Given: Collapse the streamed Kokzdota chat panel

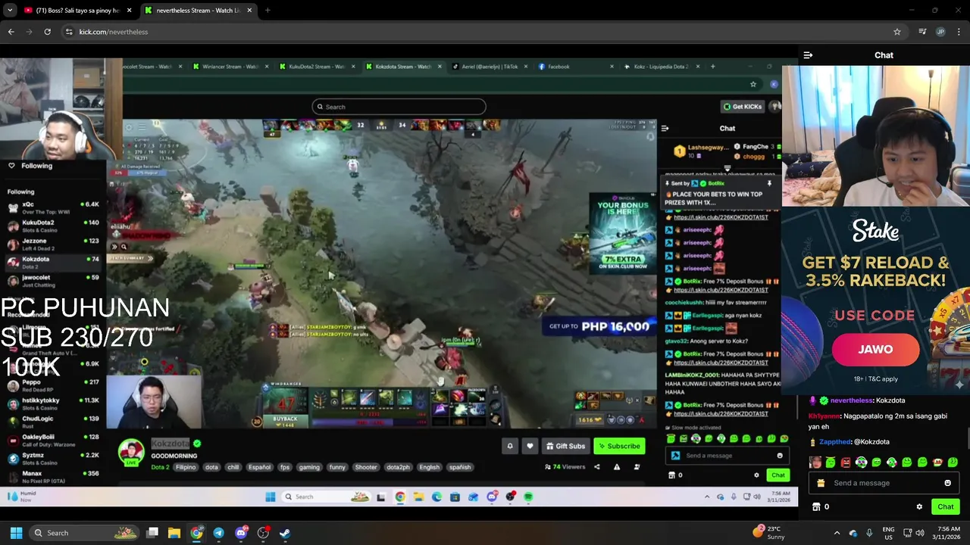Looking at the screenshot, I should click(x=665, y=129).
